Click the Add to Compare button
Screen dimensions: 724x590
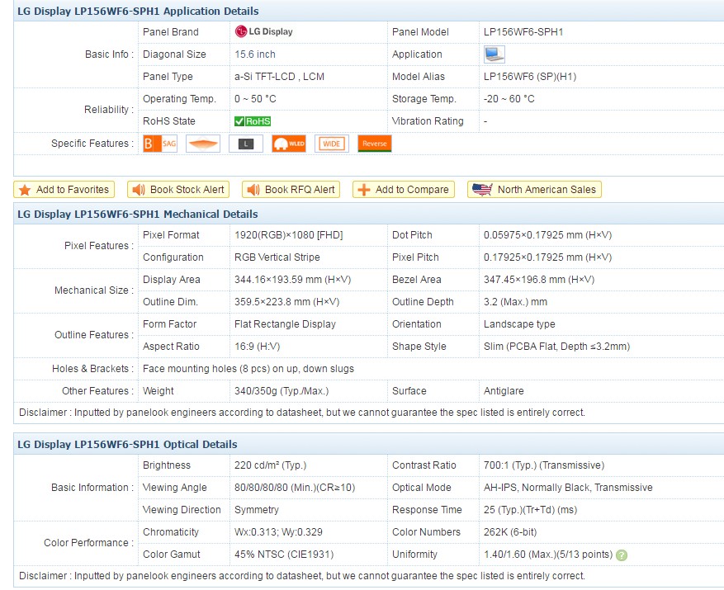[x=404, y=189]
